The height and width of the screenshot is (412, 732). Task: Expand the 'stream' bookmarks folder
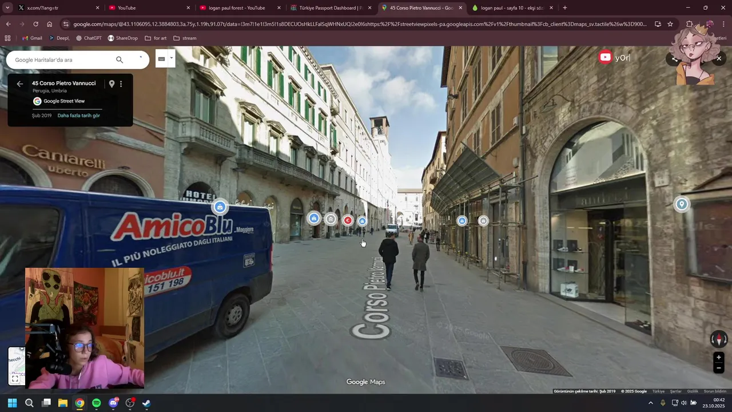click(185, 38)
